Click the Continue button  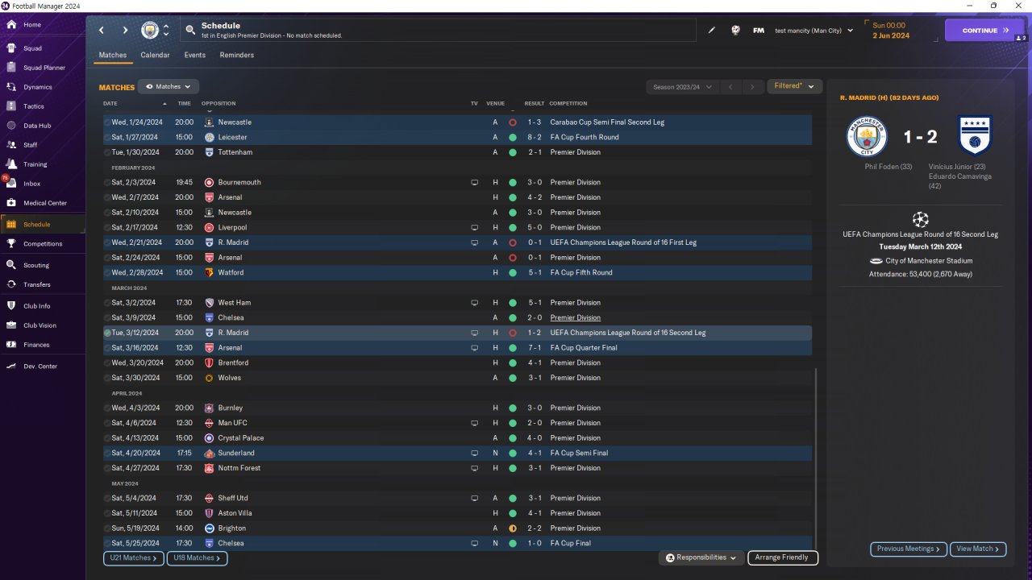[x=984, y=31]
